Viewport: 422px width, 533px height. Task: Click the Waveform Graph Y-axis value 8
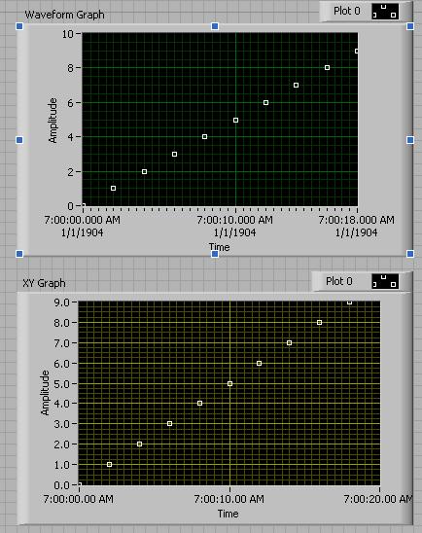pyautogui.click(x=70, y=68)
